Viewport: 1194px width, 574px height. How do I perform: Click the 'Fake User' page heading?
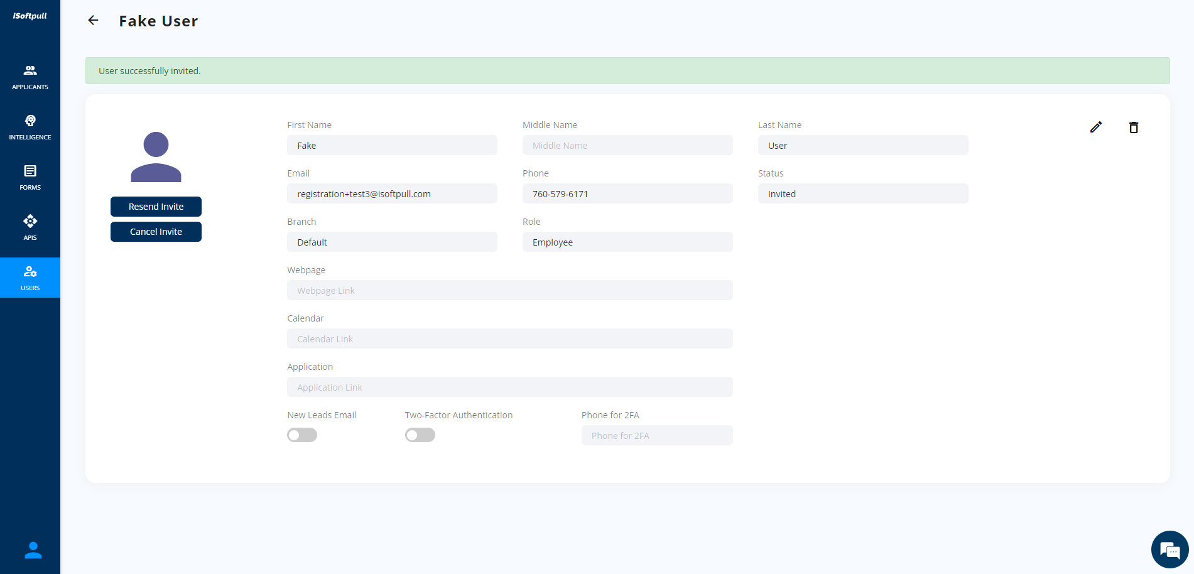pyautogui.click(x=158, y=21)
